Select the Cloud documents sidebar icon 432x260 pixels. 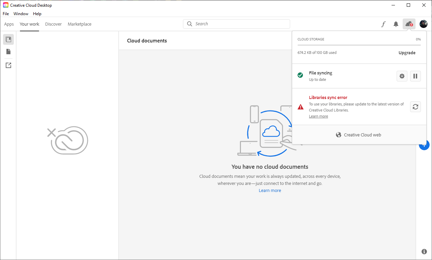(x=8, y=39)
